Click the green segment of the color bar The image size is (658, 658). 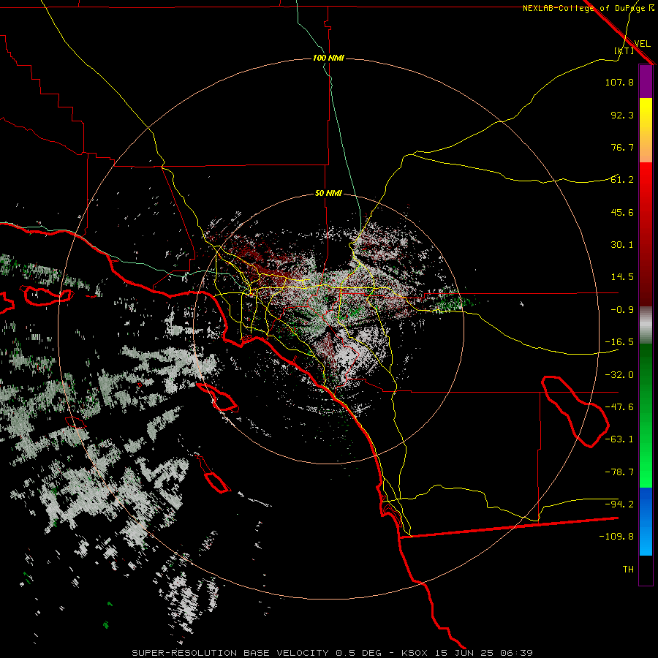click(x=646, y=416)
